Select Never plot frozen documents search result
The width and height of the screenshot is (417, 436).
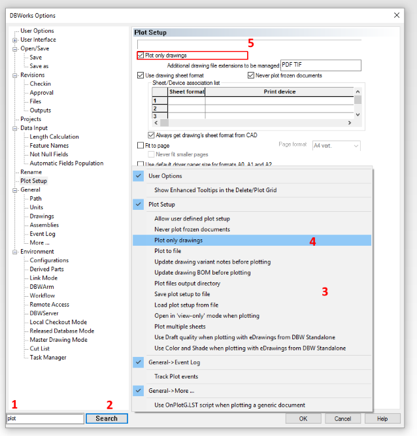tap(252, 229)
